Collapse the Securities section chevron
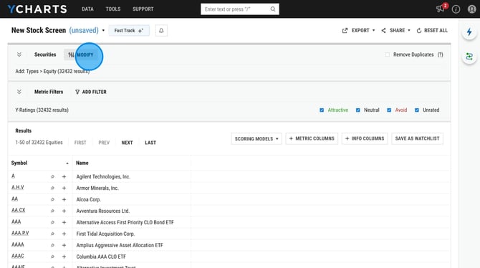480x268 pixels. [19, 54]
